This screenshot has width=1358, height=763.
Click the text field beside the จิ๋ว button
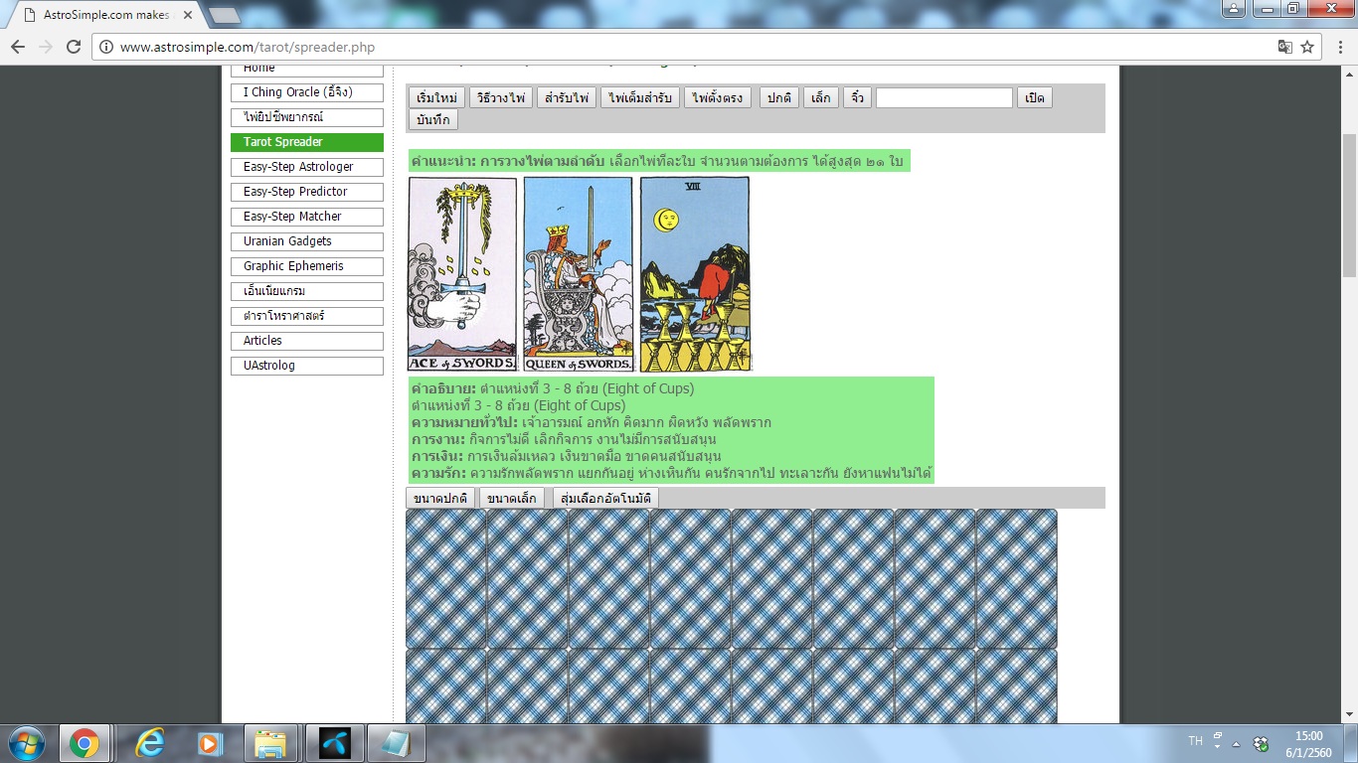click(x=944, y=97)
